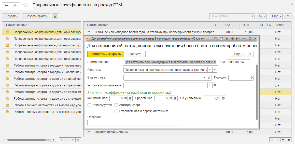Open the Вид топлива field link icon

(x=209, y=78)
